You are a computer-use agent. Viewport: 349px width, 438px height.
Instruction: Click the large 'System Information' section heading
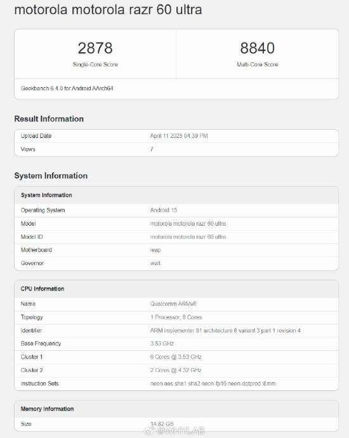pos(51,175)
